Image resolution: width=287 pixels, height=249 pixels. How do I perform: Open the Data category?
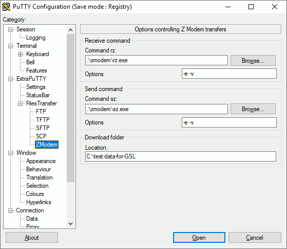(x=32, y=219)
